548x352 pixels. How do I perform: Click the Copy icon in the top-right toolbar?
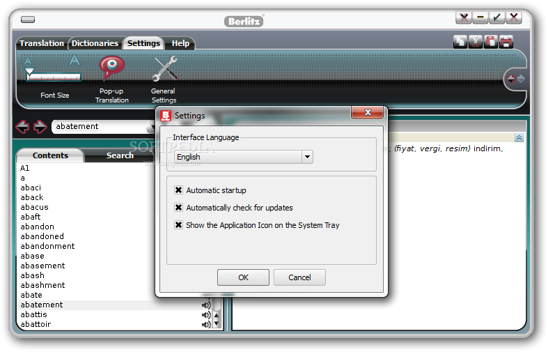coord(460,42)
